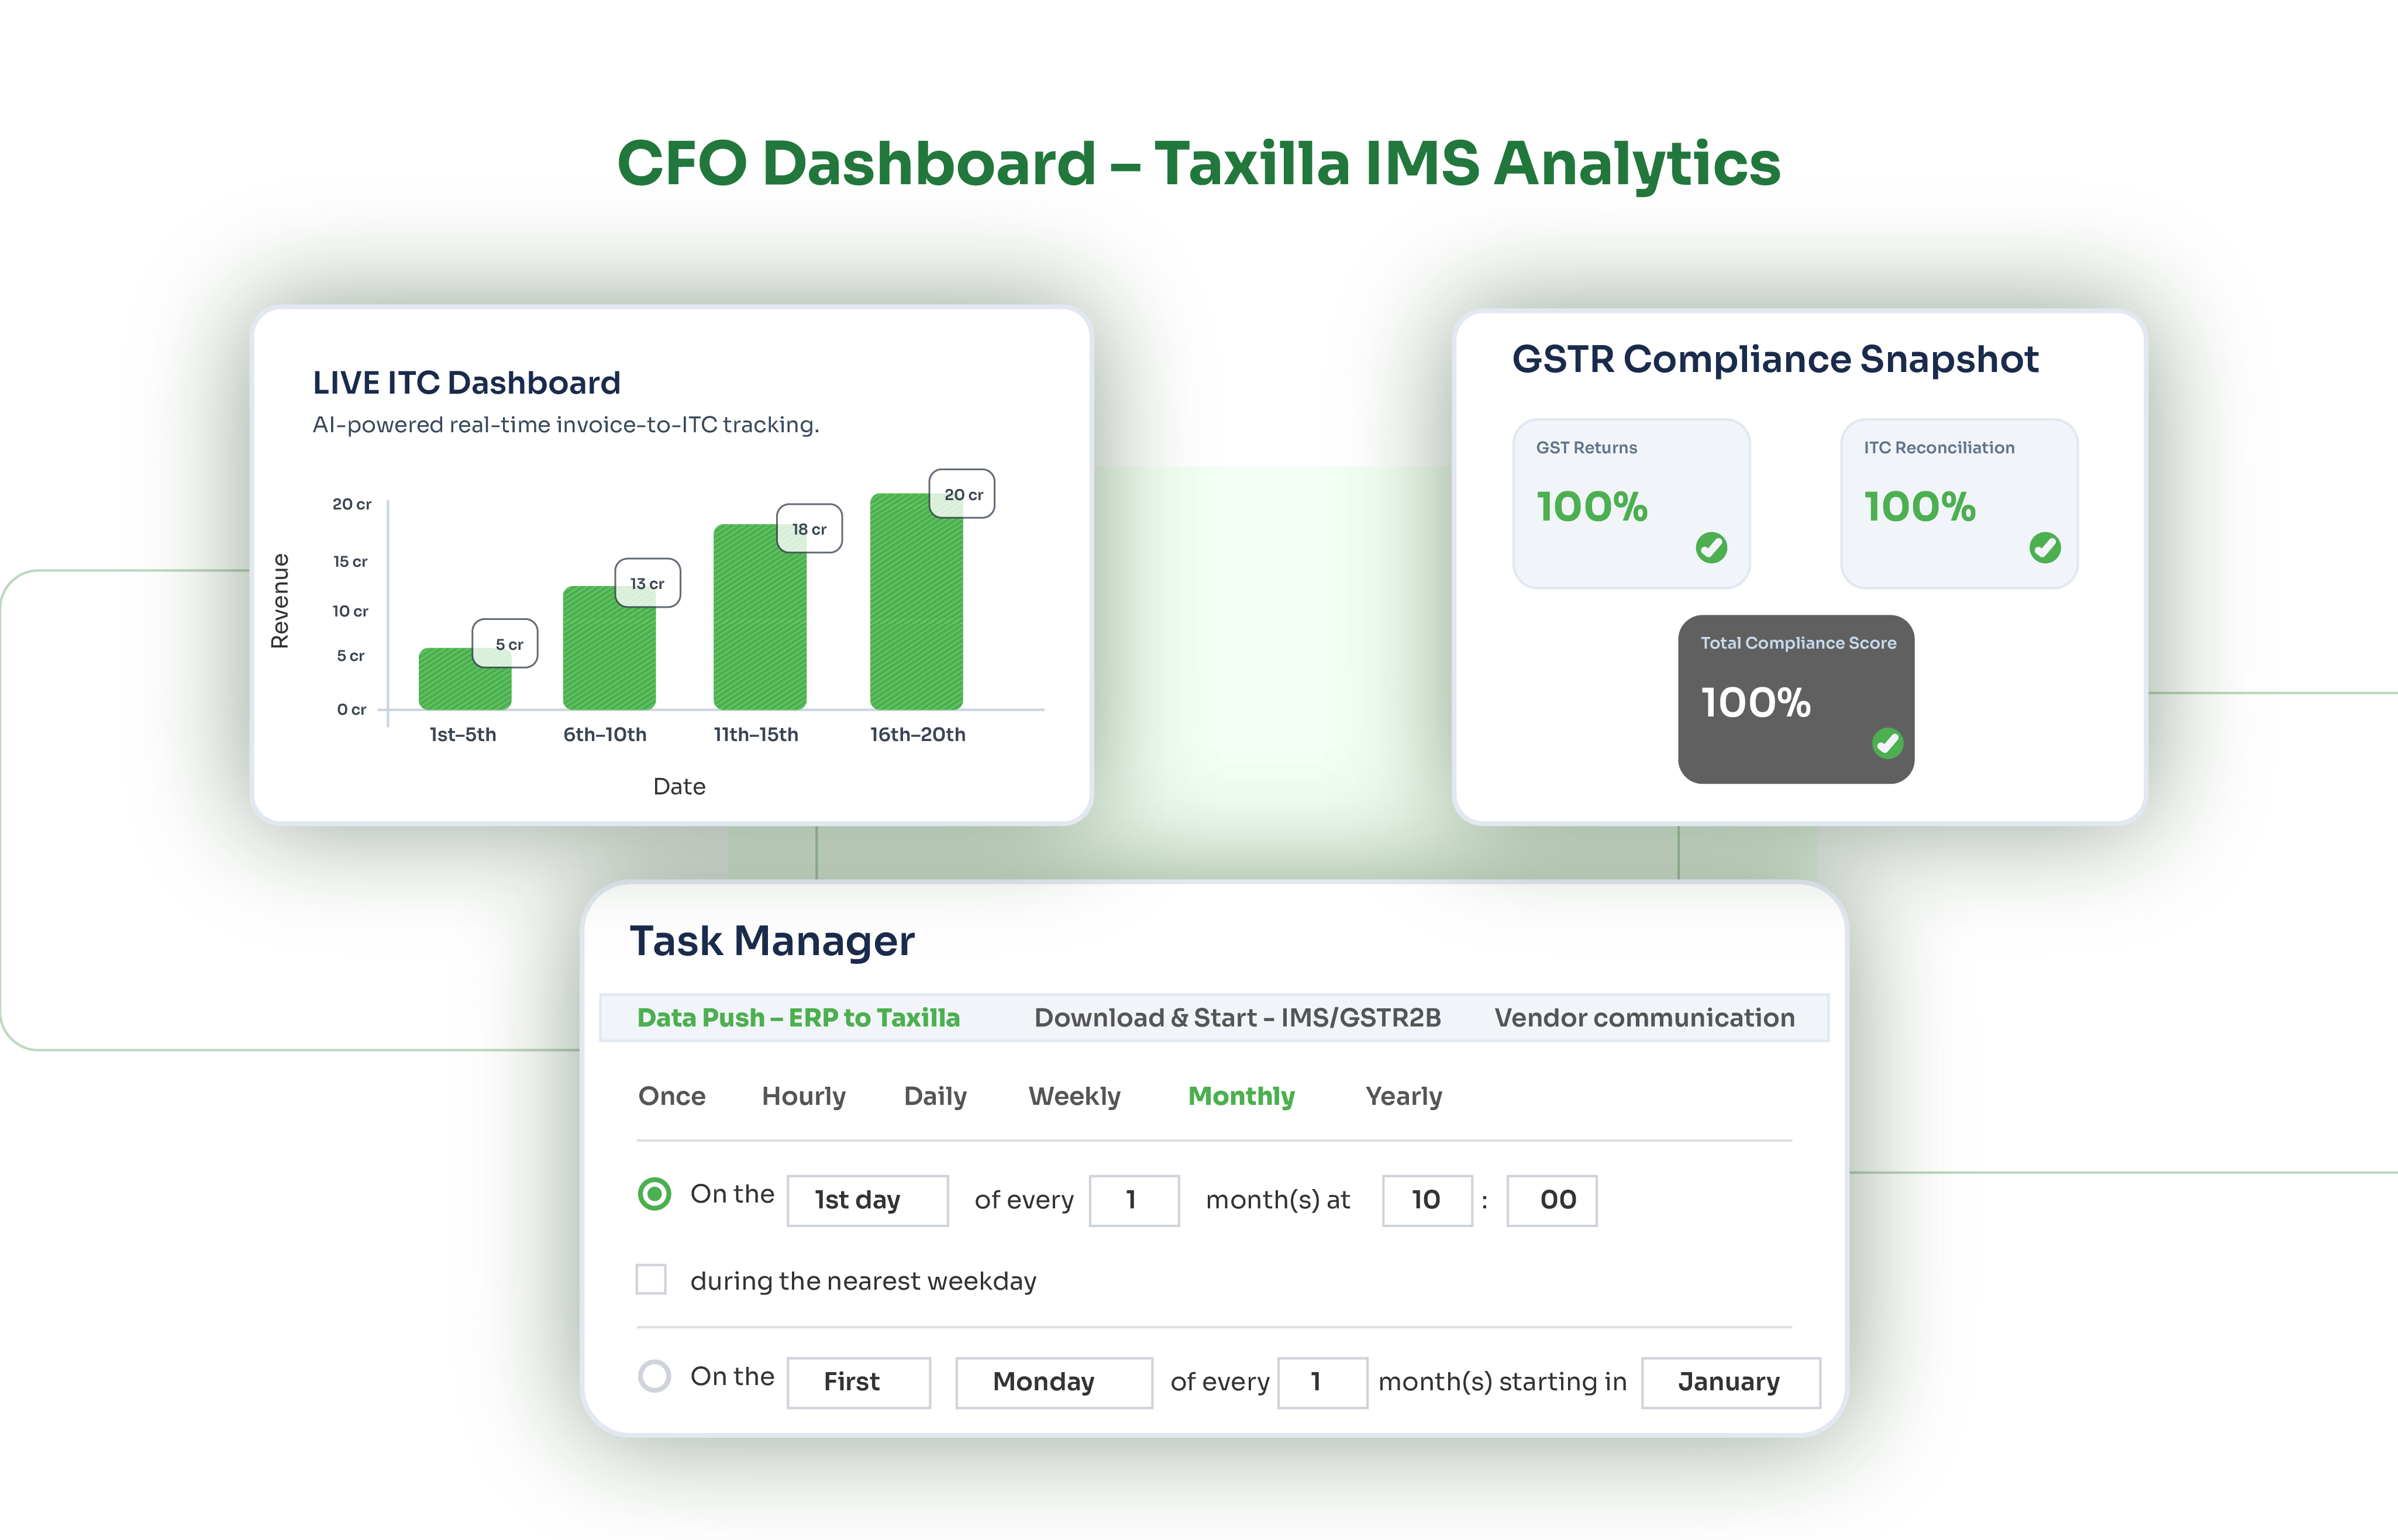This screenshot has width=2398, height=1540.
Task: Click GST Returns green checkmark icon
Action: [1711, 547]
